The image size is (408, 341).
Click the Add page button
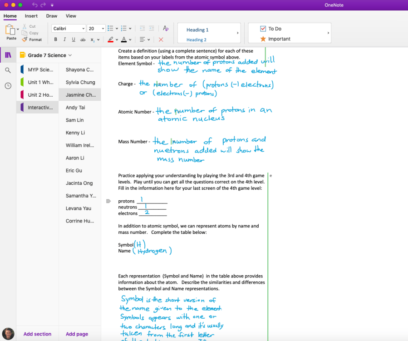point(77,334)
